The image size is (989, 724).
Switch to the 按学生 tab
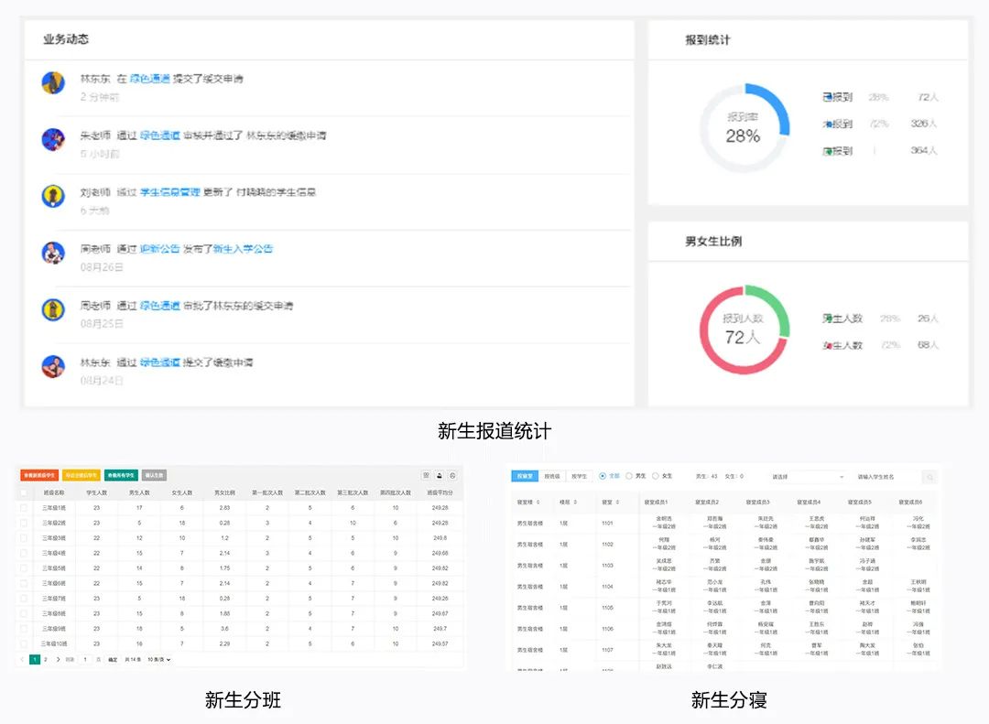(x=579, y=476)
